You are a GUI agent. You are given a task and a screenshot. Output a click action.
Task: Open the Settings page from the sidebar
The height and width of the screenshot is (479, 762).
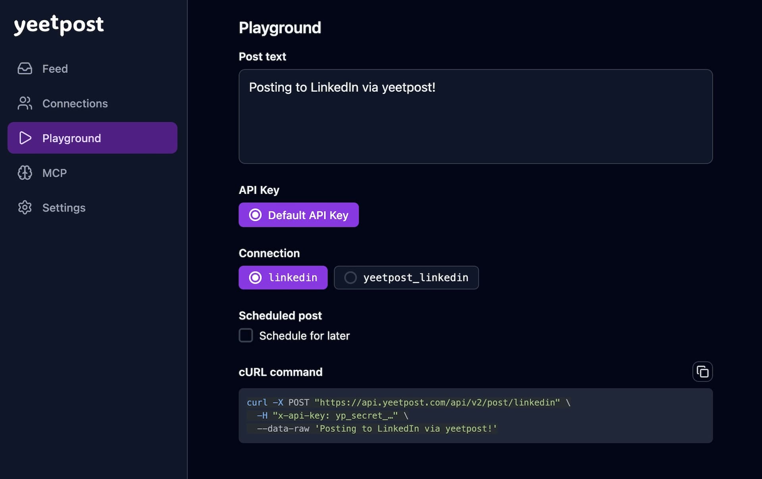click(x=63, y=207)
